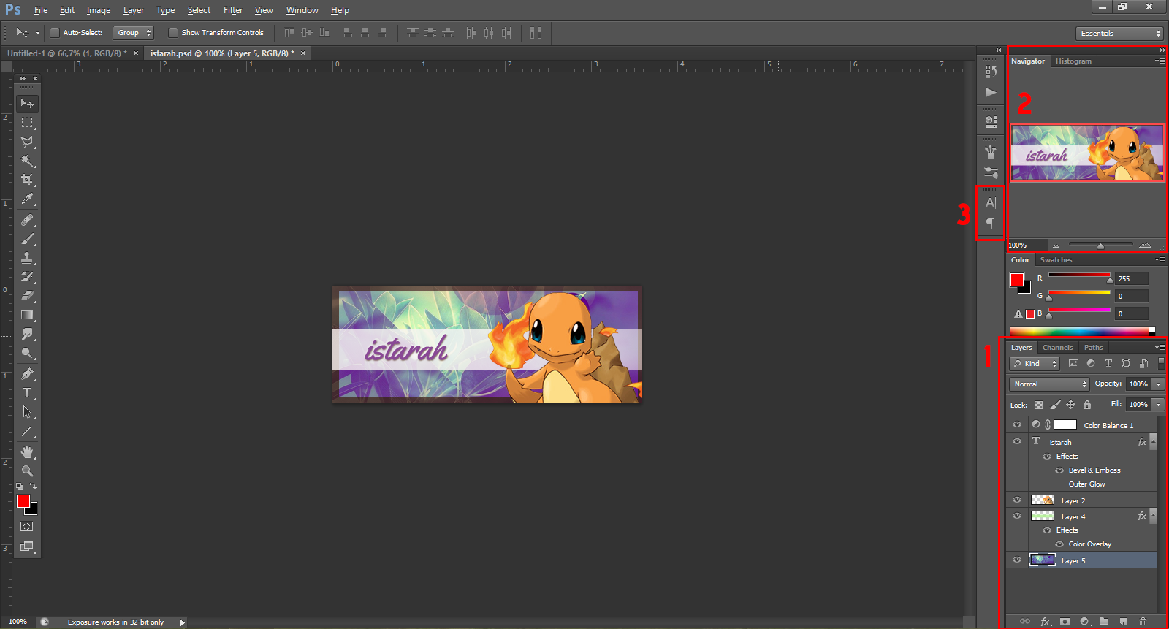The width and height of the screenshot is (1169, 629).
Task: Open the Paragraph panel icon
Action: pos(991,223)
